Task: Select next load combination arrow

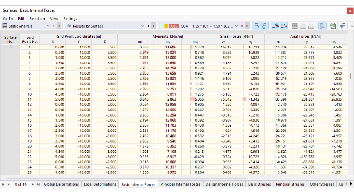Action: point(247,26)
